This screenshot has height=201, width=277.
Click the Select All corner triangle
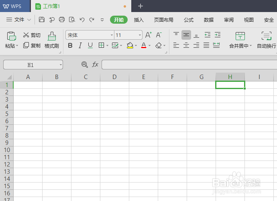click(x=9, y=77)
